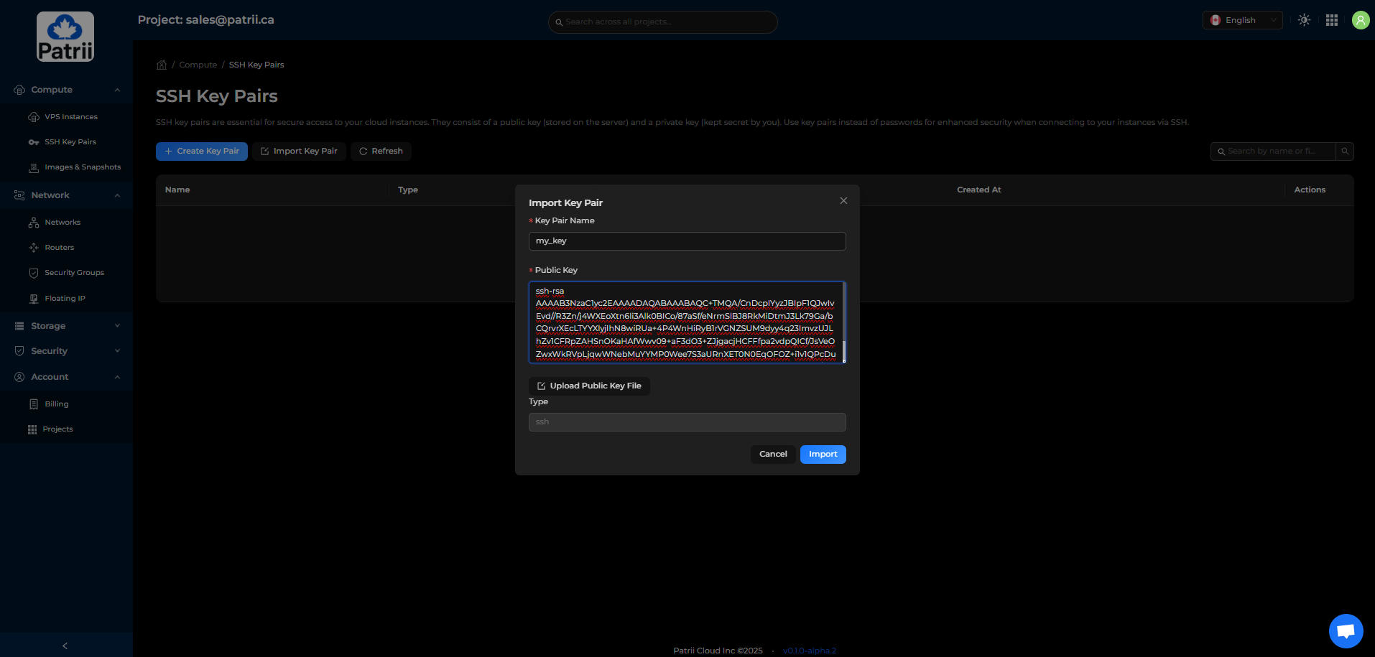
Task: Open the apps grid icon
Action: (x=1331, y=20)
